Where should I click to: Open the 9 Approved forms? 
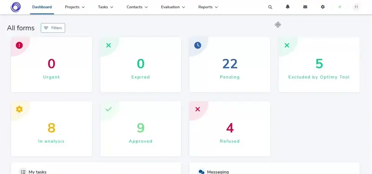[x=141, y=128]
